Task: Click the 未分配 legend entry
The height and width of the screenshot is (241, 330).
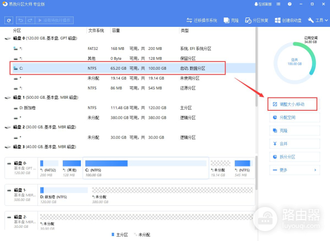Action: 142,235
